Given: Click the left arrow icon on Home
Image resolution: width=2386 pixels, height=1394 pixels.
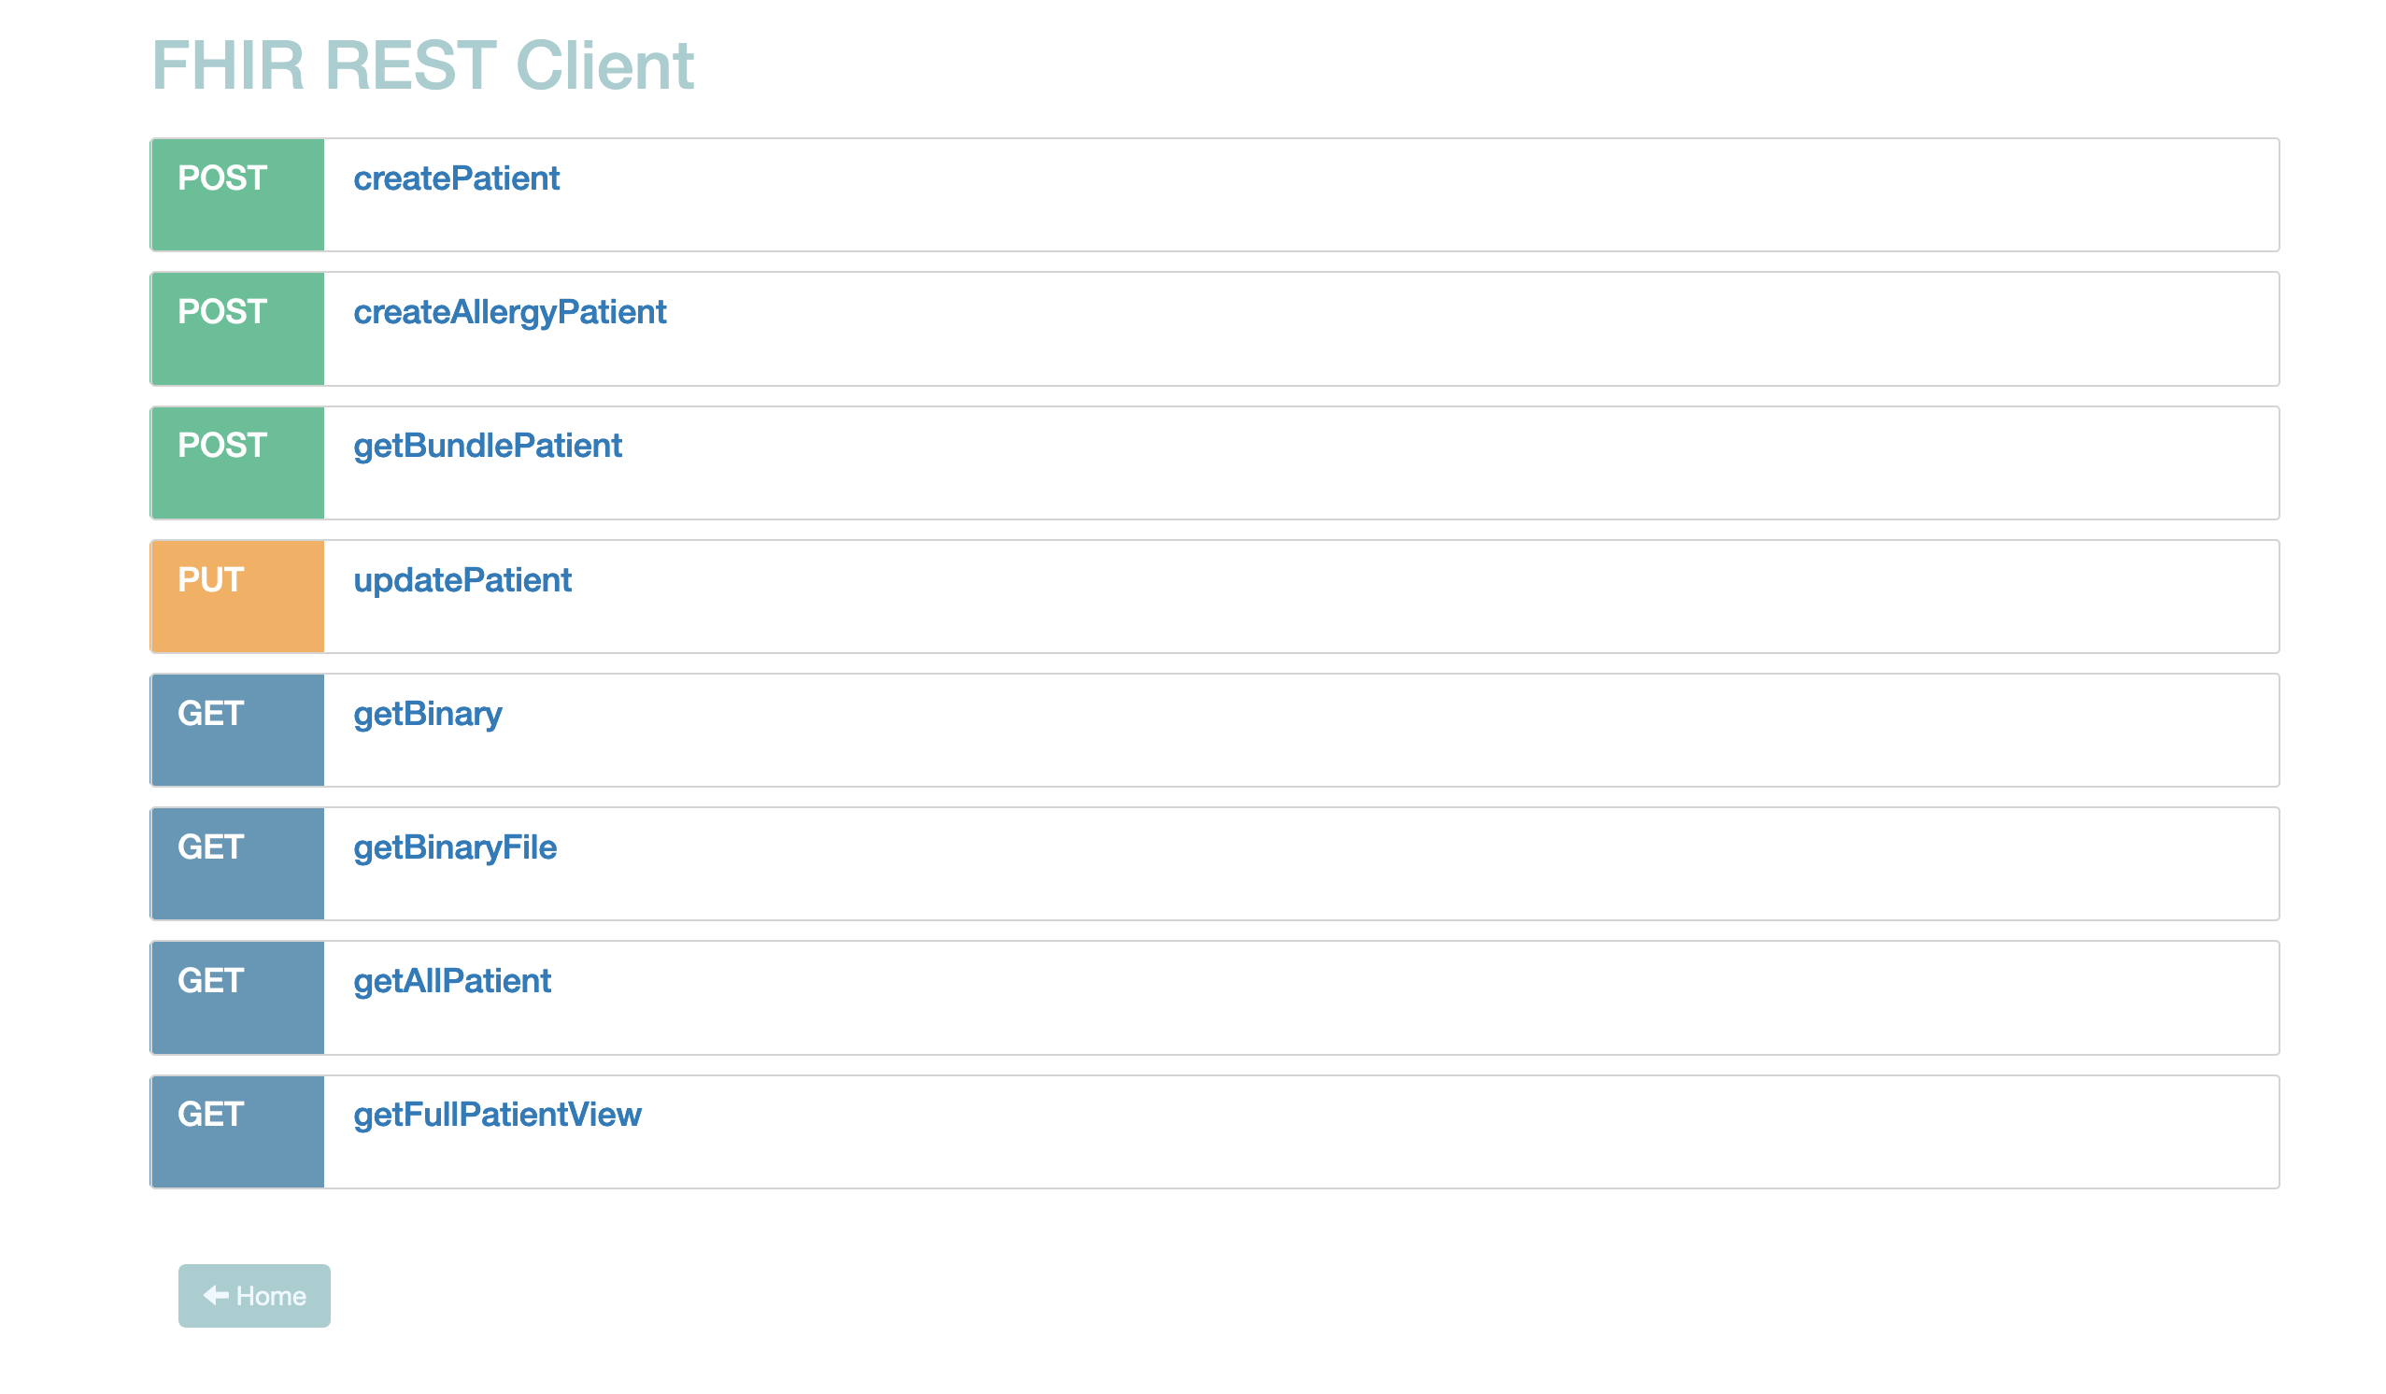Looking at the screenshot, I should [216, 1296].
